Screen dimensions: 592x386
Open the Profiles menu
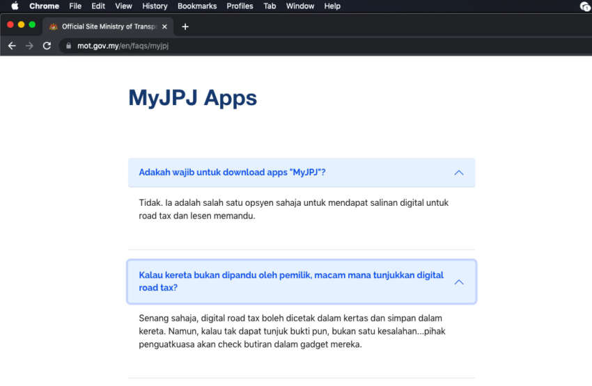[x=240, y=6]
